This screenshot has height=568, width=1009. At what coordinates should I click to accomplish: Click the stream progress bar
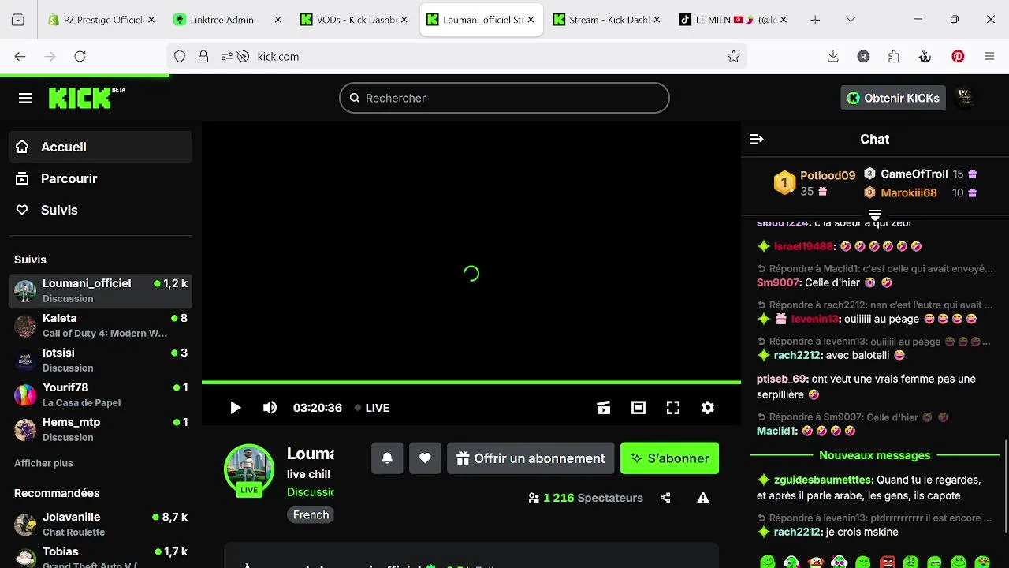click(x=471, y=383)
